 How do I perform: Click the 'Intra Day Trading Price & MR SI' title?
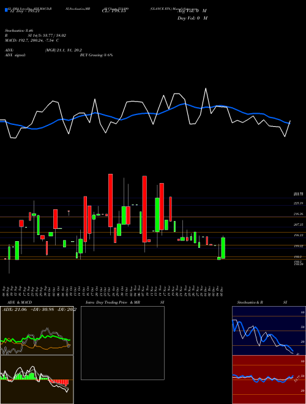(x=125, y=302)
